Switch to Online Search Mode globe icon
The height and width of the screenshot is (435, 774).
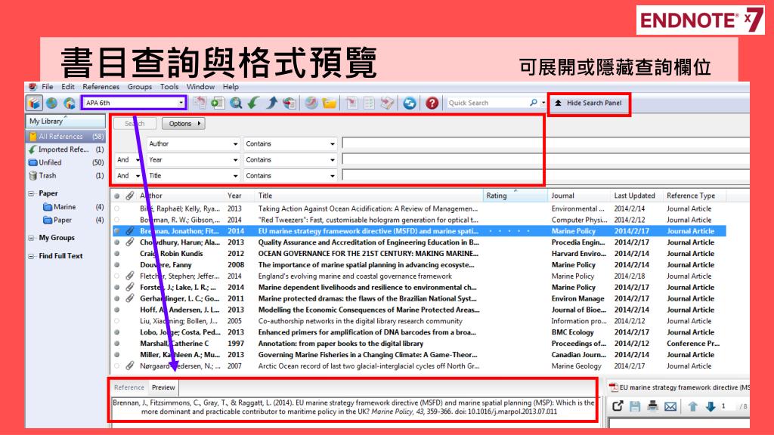click(52, 103)
